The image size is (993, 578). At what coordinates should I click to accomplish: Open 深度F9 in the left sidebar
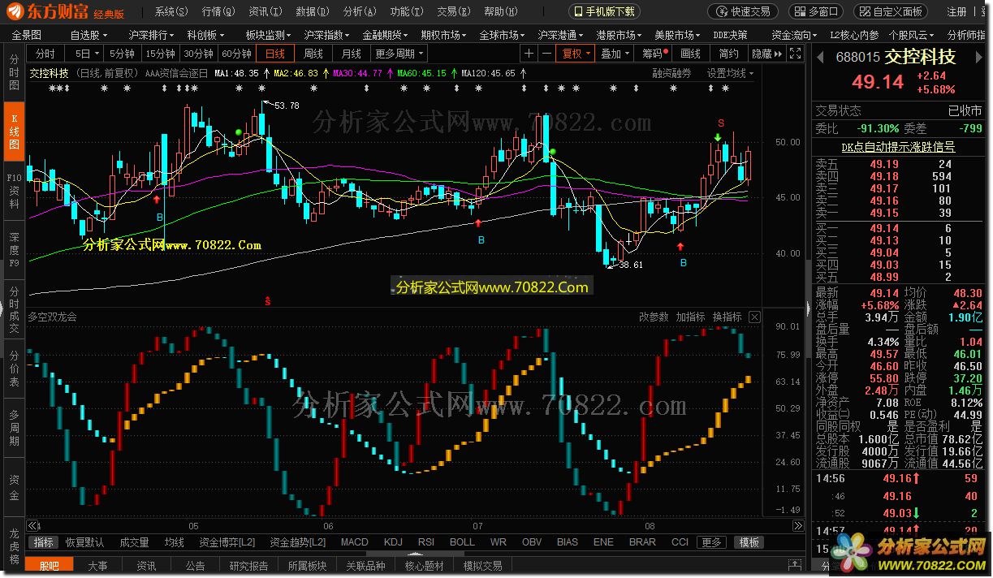pyautogui.click(x=14, y=250)
